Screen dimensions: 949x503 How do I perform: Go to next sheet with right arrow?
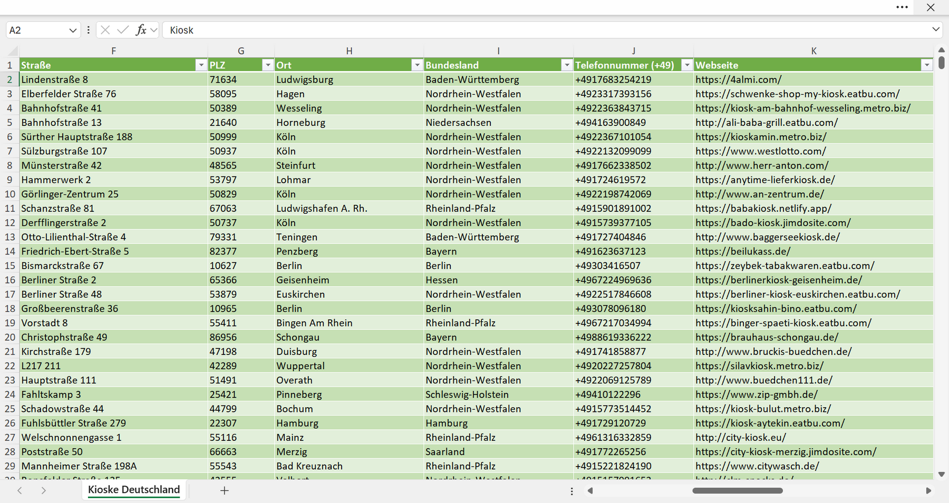[44, 490]
